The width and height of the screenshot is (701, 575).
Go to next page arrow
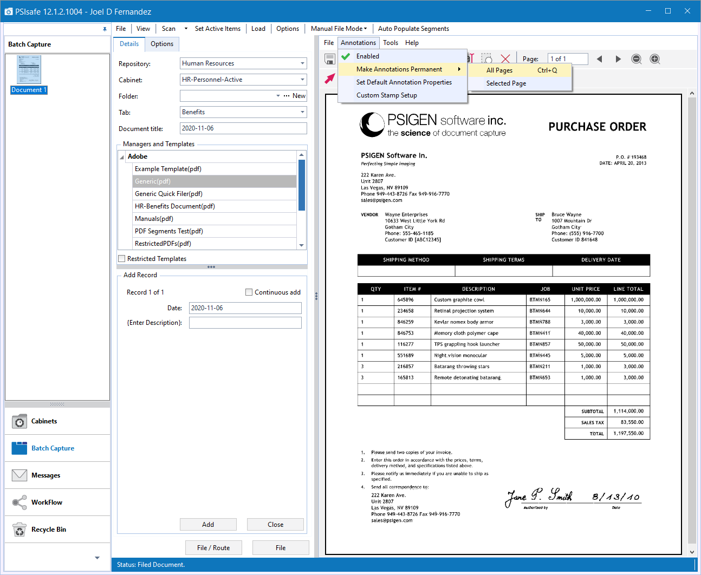[x=618, y=59]
